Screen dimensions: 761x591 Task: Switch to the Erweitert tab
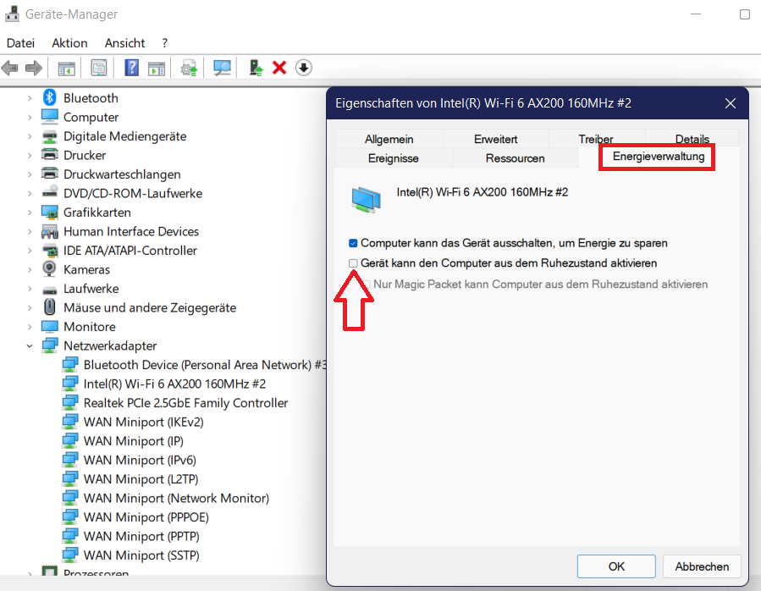[495, 139]
